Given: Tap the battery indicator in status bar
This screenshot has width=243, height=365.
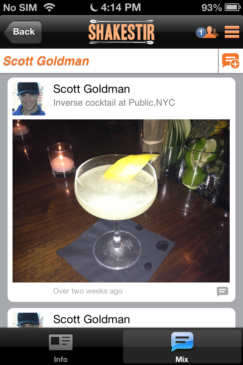Looking at the screenshot, I should 232,8.
